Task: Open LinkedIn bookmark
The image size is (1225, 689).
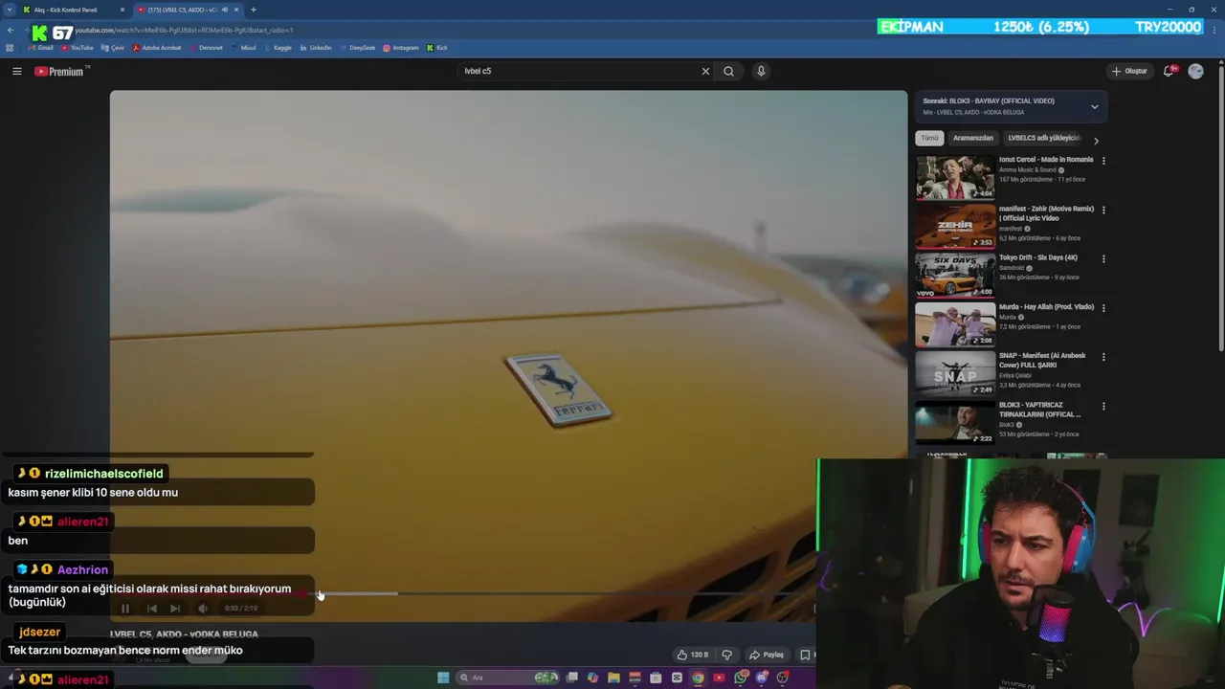Action: pyautogui.click(x=316, y=48)
